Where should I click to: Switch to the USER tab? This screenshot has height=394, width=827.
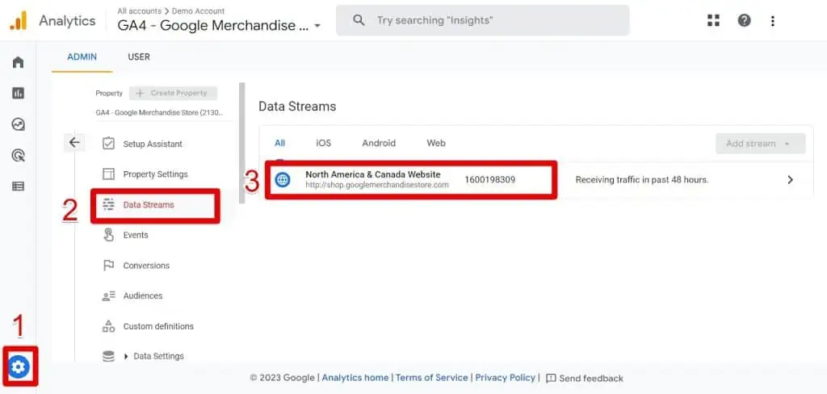pyautogui.click(x=139, y=57)
